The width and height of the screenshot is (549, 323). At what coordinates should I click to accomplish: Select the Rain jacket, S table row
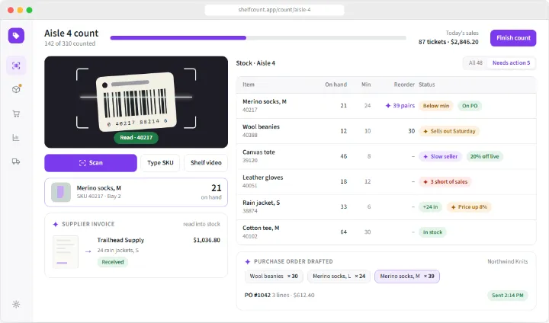tap(386, 206)
